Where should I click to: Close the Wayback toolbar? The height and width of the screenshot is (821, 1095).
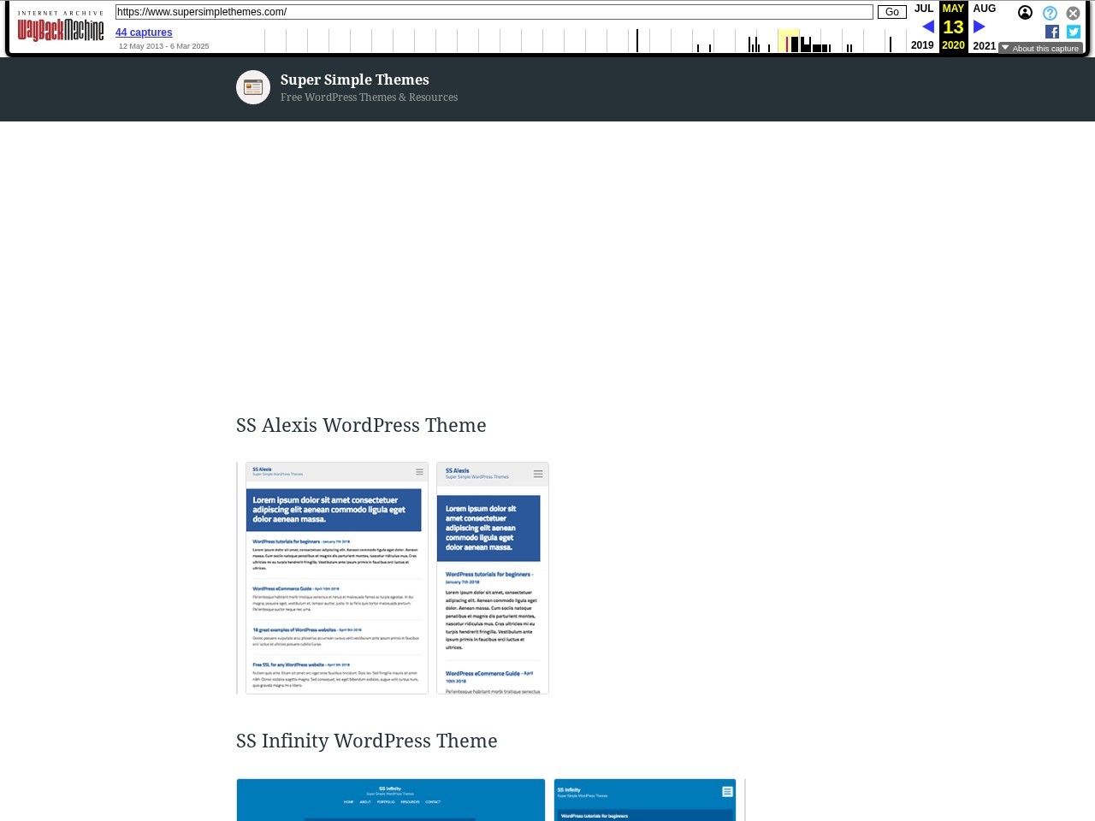point(1073,13)
